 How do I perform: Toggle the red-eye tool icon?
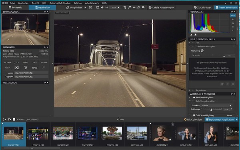click(143, 8)
